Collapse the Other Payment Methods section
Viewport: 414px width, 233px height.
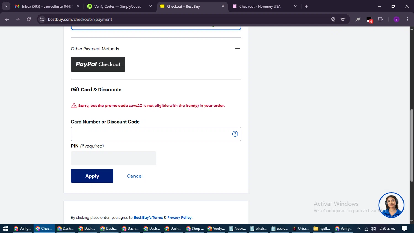[x=237, y=49]
